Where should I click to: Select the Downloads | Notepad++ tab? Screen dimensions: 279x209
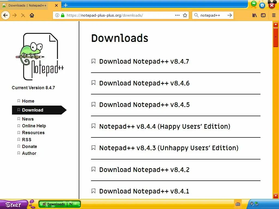pos(31,5)
